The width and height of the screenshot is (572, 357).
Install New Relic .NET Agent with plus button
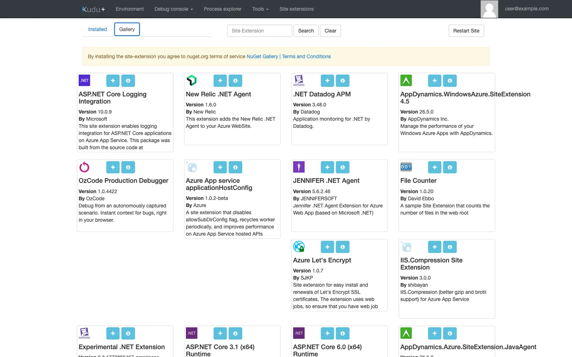[x=220, y=81]
